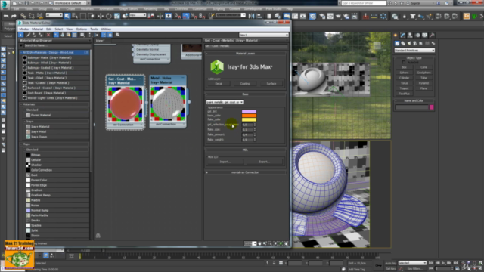Screen dimensions: 484x272
Task: Click the Teapot primitive button
Action: point(404,88)
